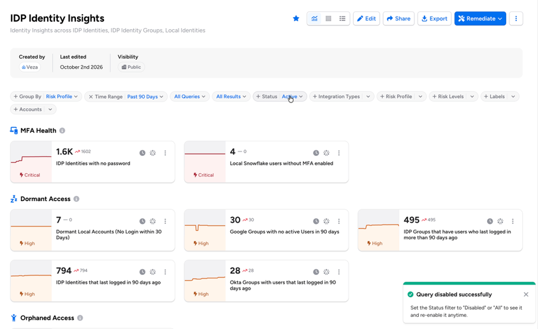Image resolution: width=538 pixels, height=329 pixels.
Task: Expand the All Queries dropdown
Action: pyautogui.click(x=189, y=97)
